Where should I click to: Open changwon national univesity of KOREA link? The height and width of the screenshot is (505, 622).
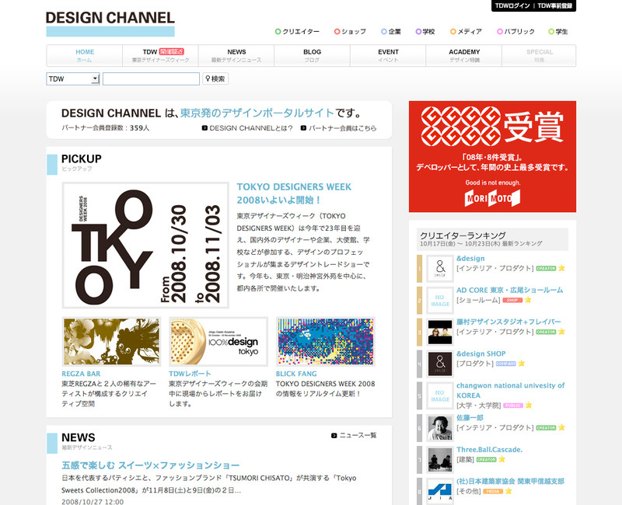point(511,391)
